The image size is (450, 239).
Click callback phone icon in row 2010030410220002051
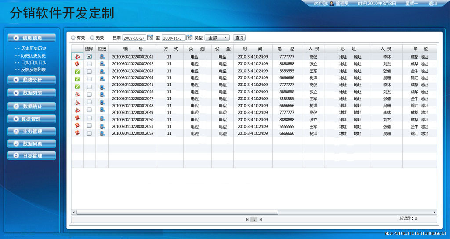point(102,125)
